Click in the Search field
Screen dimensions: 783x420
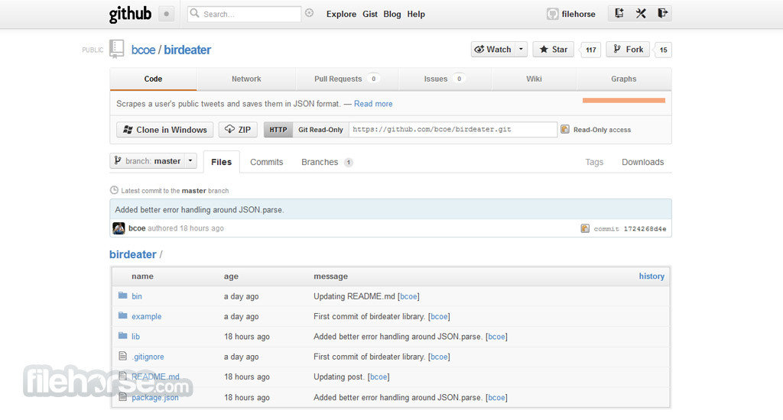pos(245,14)
